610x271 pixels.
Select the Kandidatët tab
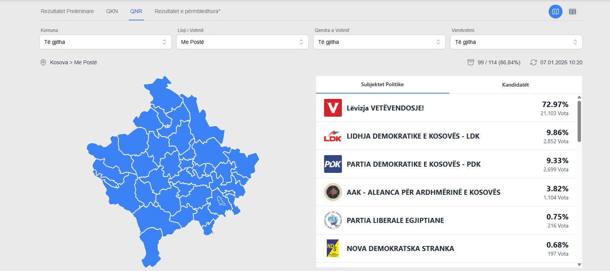pyautogui.click(x=515, y=85)
